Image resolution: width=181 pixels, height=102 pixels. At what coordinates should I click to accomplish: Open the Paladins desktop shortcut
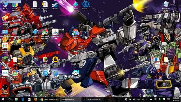[x=76, y=5]
